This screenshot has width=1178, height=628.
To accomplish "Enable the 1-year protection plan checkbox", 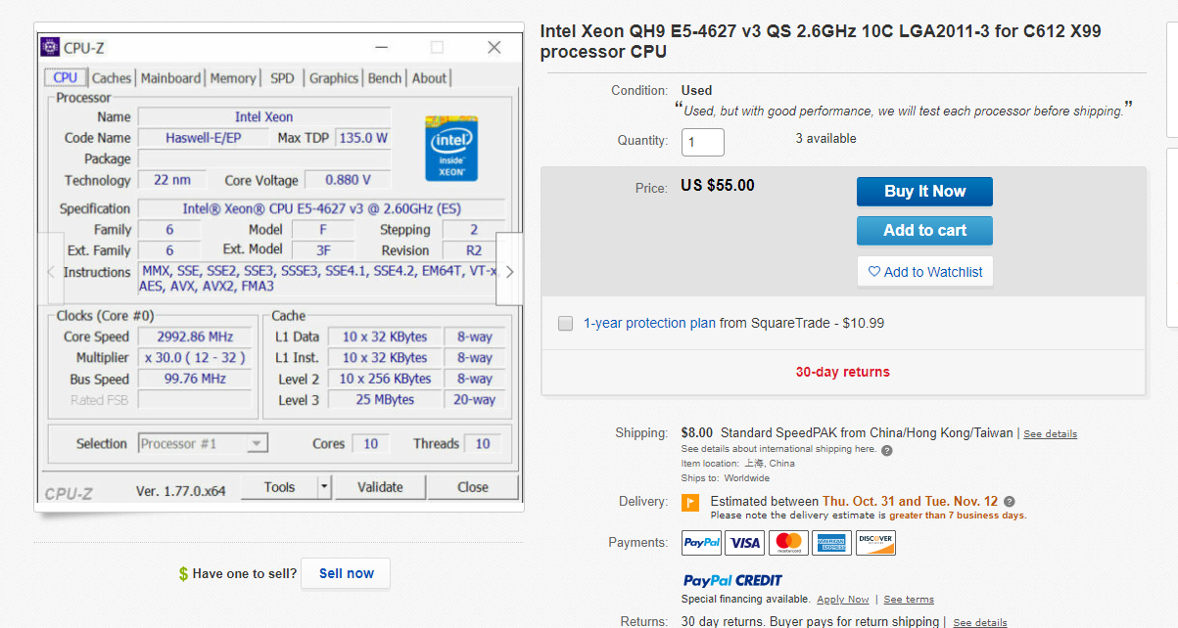I will (x=565, y=324).
